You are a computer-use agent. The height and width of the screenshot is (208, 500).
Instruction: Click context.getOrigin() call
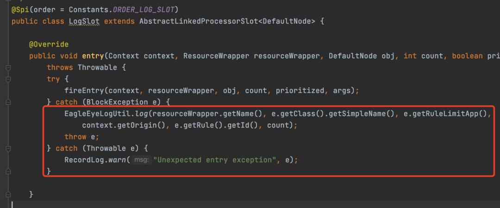coord(124,126)
